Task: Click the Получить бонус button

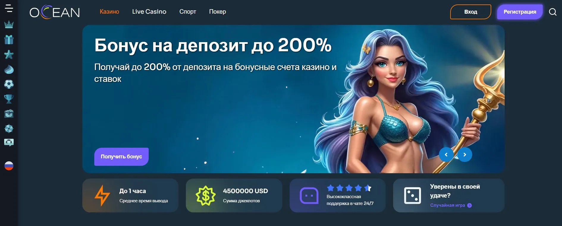Action: pos(121,157)
